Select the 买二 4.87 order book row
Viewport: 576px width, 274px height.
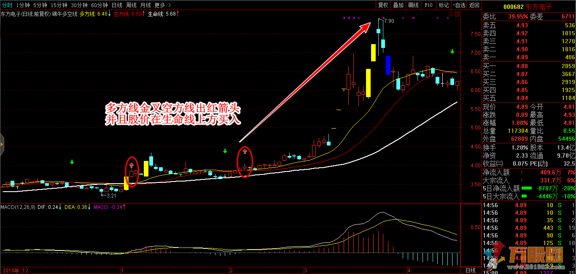coord(529,74)
